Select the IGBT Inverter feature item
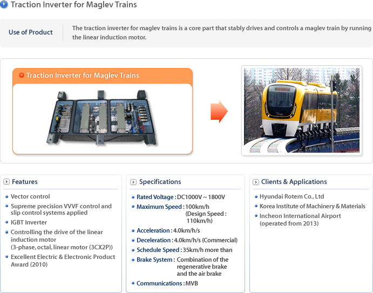 29,222
